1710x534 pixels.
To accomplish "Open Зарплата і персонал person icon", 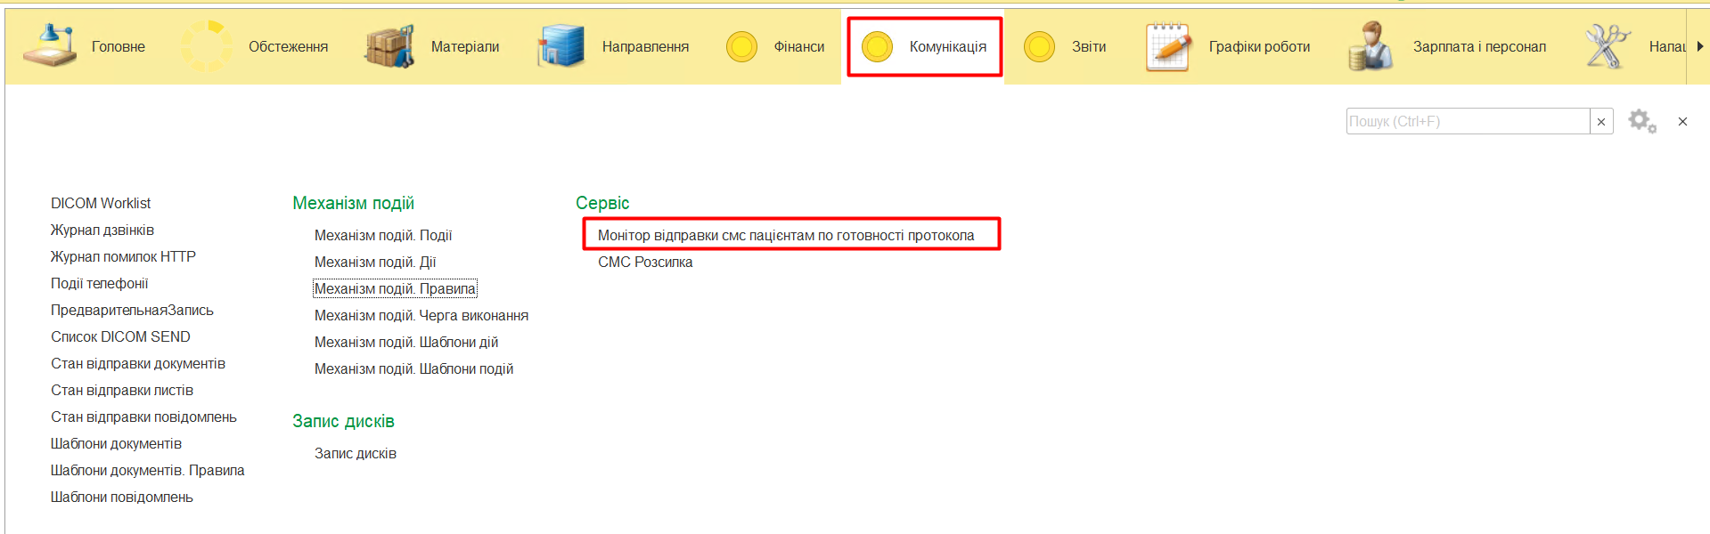I will click(1370, 46).
